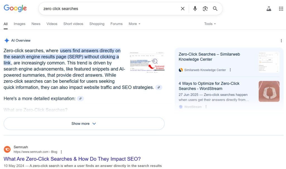Open '4 Ways to Optimize for Zero-Click Searches' link
This screenshot has width=286, height=169.
point(209,86)
